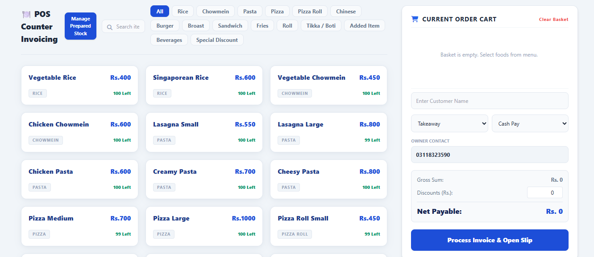The image size is (594, 257).
Task: Open the Takeaway order type dropdown
Action: [x=449, y=123]
